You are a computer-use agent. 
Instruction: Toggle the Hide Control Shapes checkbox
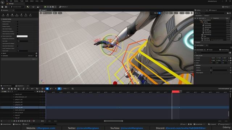point(17,29)
